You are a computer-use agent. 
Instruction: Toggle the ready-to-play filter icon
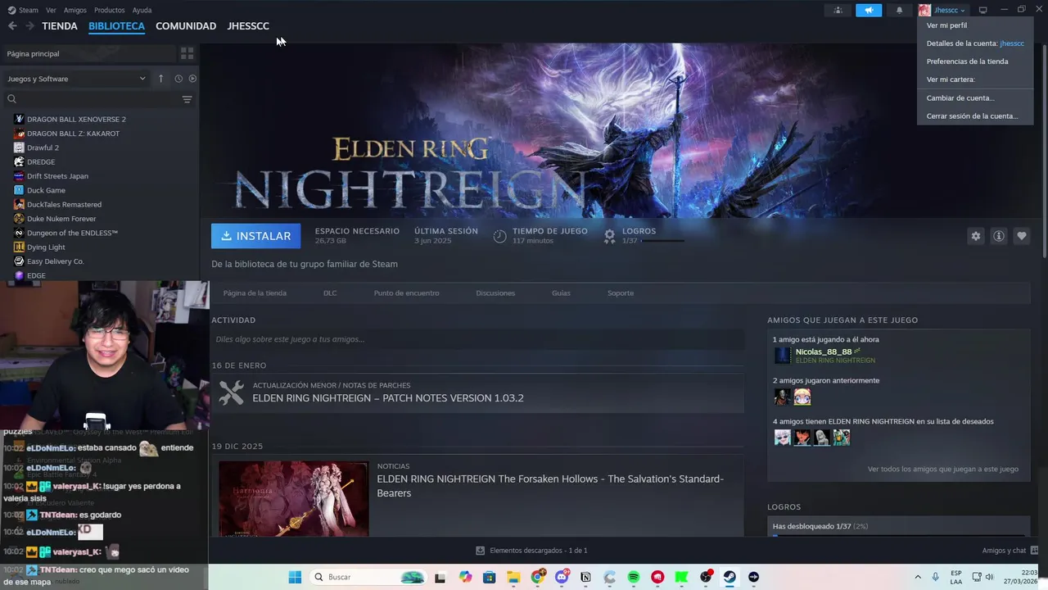[192, 79]
